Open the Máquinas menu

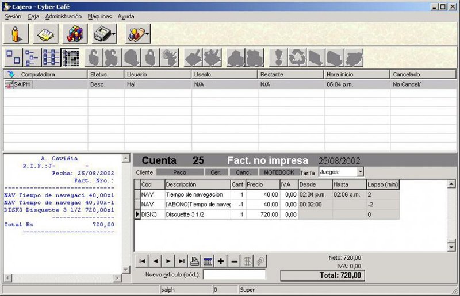99,17
